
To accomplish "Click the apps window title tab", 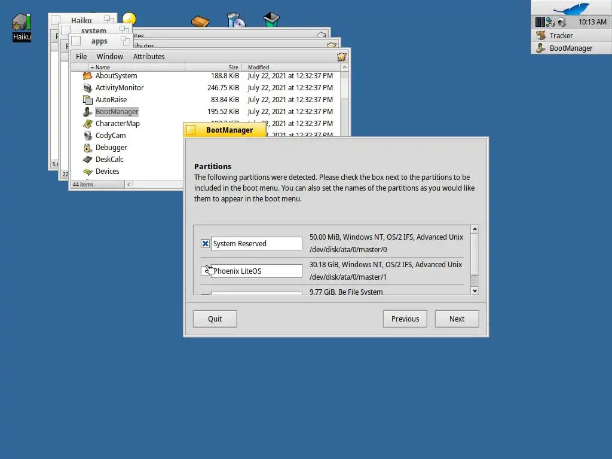I will (99, 41).
